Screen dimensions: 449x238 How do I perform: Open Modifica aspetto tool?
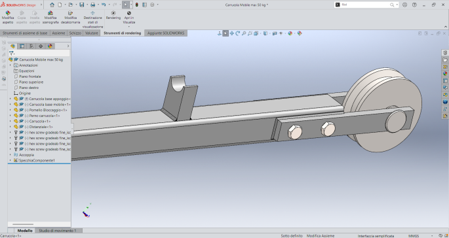click(x=8, y=18)
